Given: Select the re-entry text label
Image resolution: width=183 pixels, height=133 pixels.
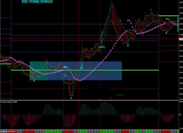Looking at the screenshot, I should (102, 47).
